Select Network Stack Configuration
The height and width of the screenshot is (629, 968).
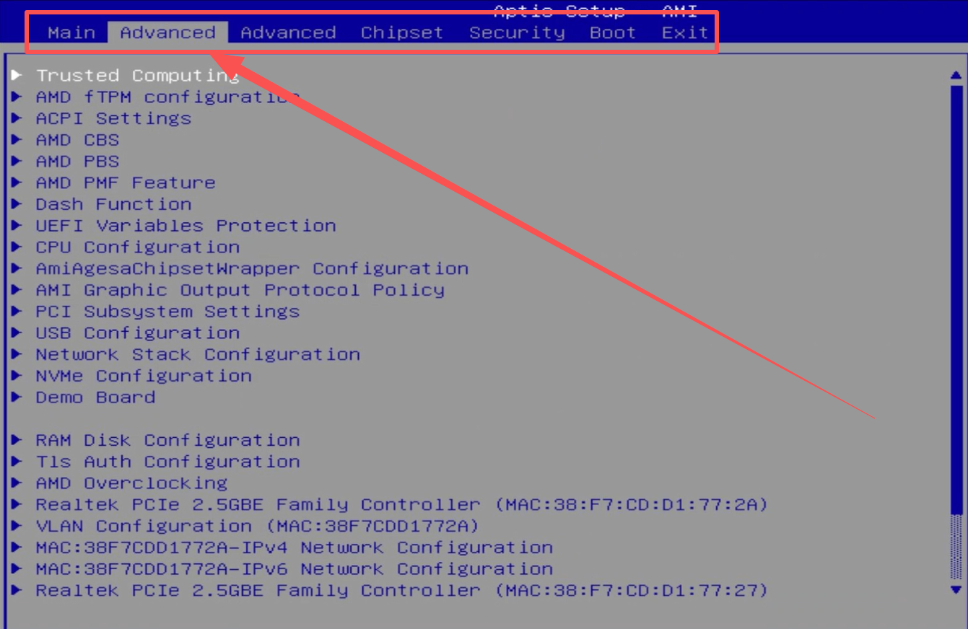198,355
